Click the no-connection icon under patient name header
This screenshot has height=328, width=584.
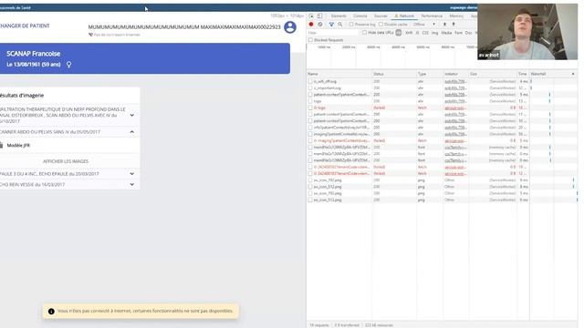90,35
